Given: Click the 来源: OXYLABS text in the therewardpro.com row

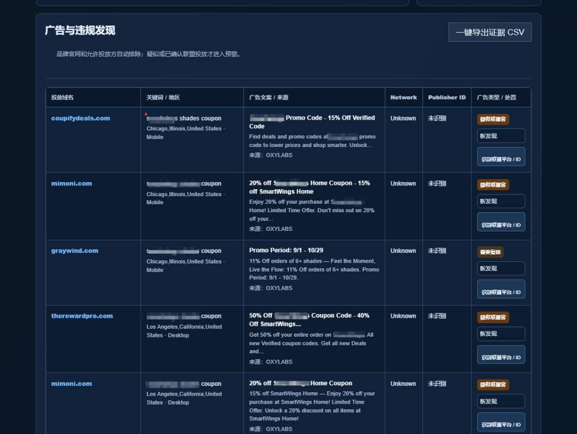Looking at the screenshot, I should (x=270, y=362).
